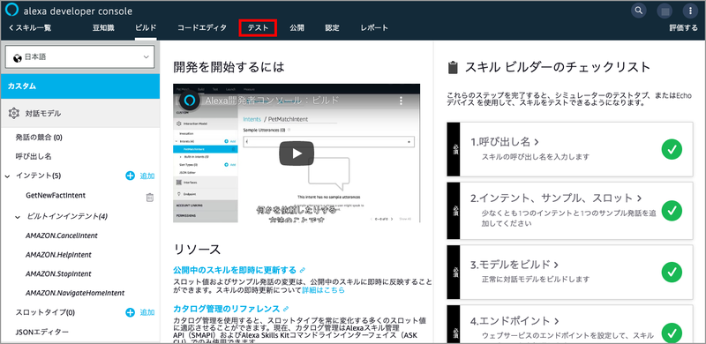Viewport: 706px width, 344px height.
Task: Click the 開発を開始するには heading
Action: click(x=229, y=68)
